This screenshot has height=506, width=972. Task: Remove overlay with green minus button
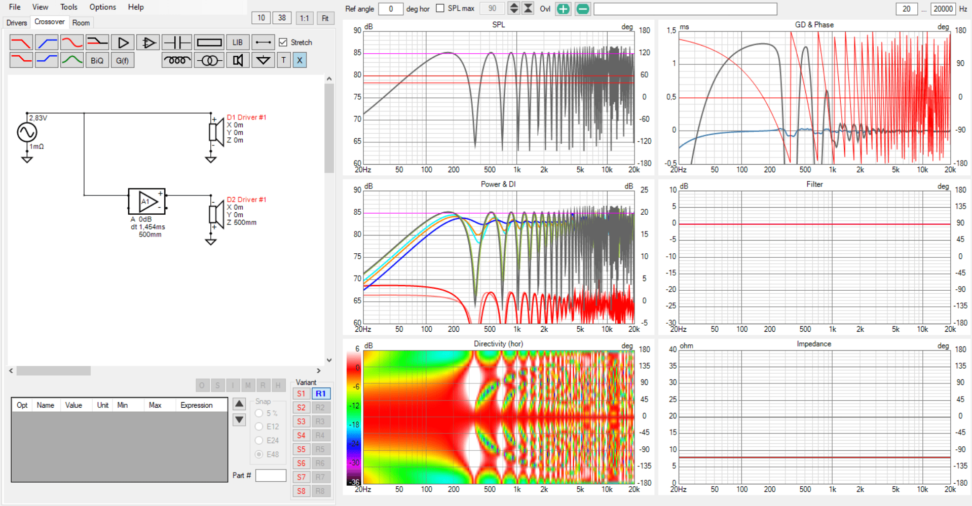(x=583, y=9)
